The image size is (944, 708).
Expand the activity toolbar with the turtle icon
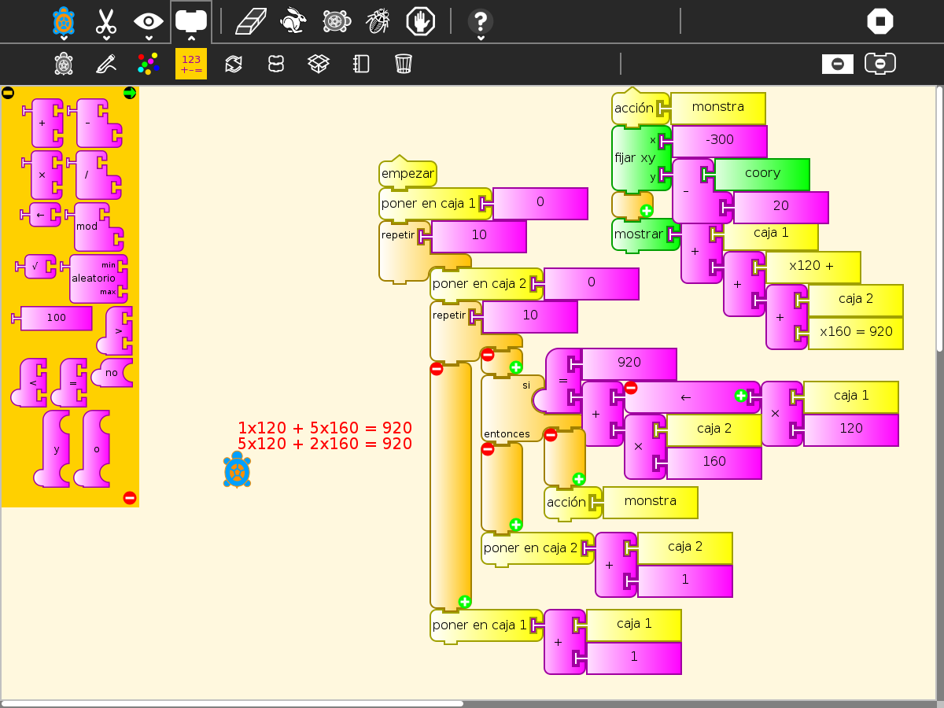coord(64,21)
